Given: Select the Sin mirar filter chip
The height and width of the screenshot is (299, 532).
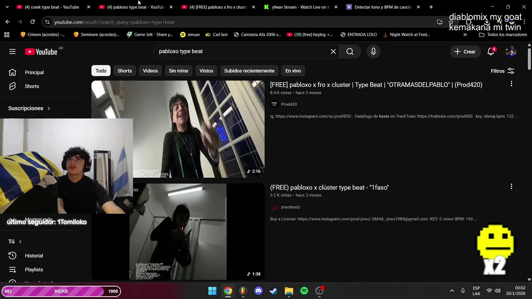Looking at the screenshot, I should (x=179, y=71).
